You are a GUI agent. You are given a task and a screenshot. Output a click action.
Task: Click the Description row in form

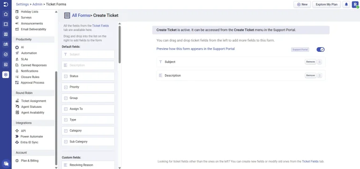click(x=241, y=76)
